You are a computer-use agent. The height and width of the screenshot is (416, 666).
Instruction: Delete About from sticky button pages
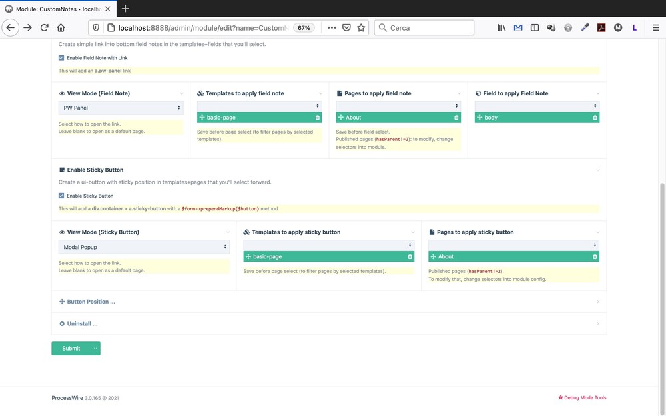click(595, 257)
